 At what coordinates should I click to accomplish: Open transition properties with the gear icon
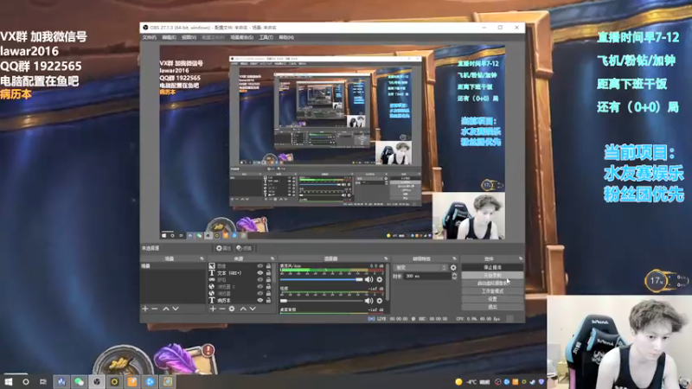pos(453,268)
